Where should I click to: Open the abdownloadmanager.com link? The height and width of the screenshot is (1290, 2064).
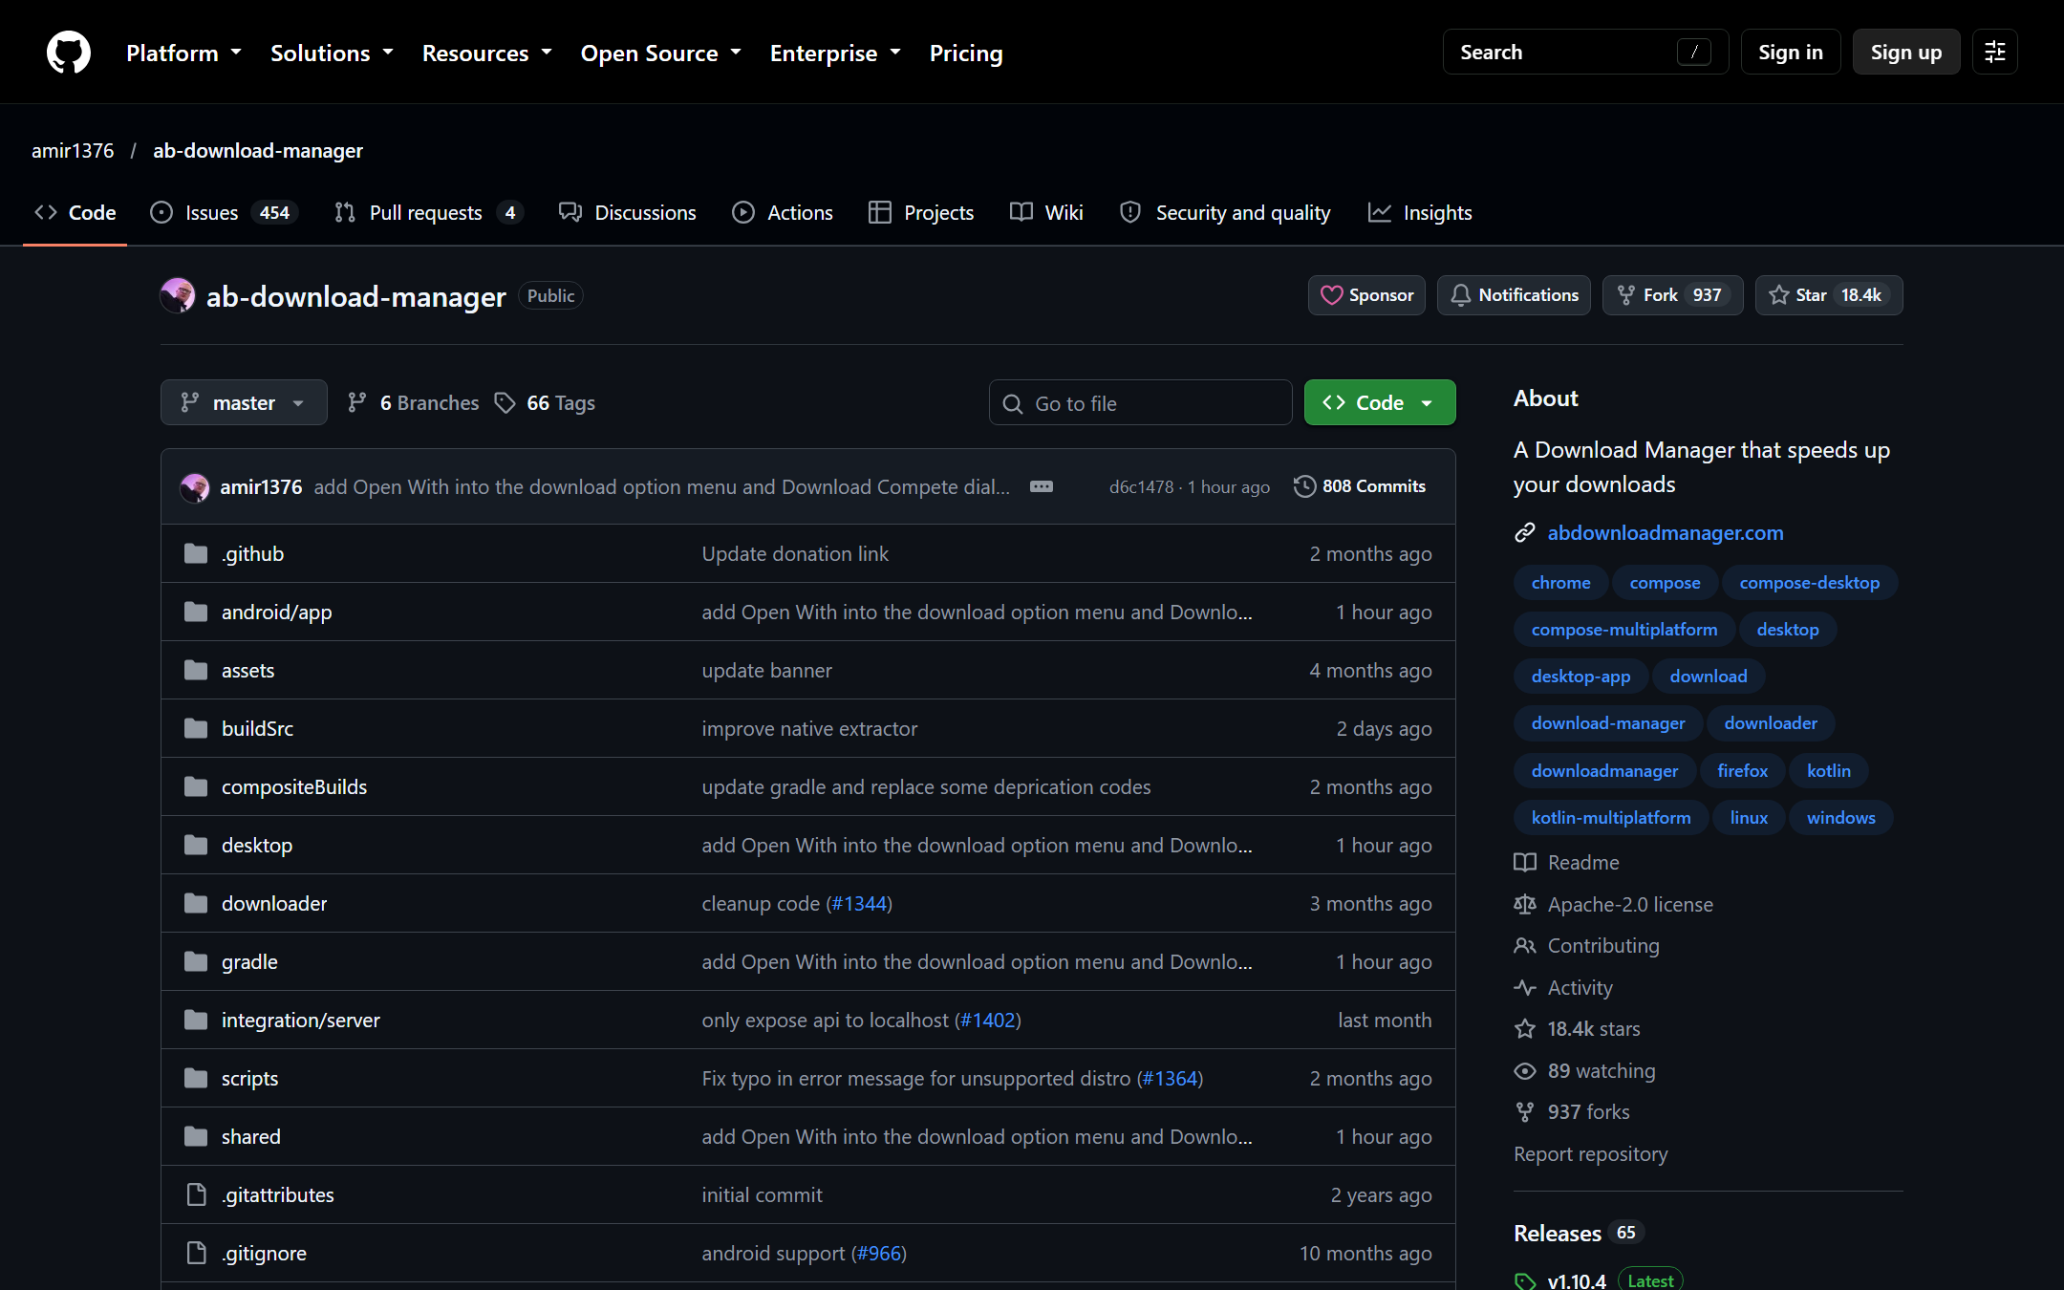(x=1666, y=532)
